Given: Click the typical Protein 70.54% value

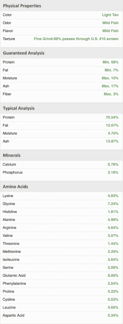Looking at the screenshot, I should pyautogui.click(x=112, y=117).
